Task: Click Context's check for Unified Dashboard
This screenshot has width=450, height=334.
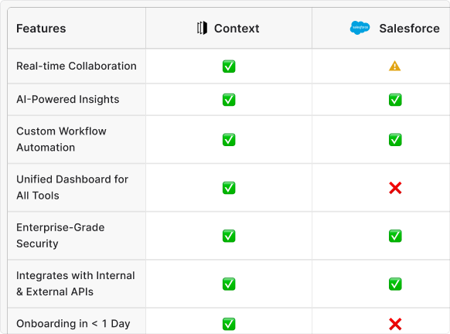Action: pos(229,188)
